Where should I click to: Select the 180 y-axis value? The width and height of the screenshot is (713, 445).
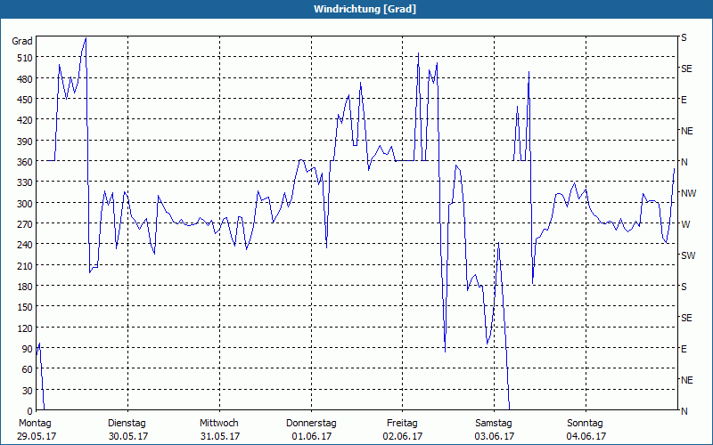tap(25, 287)
